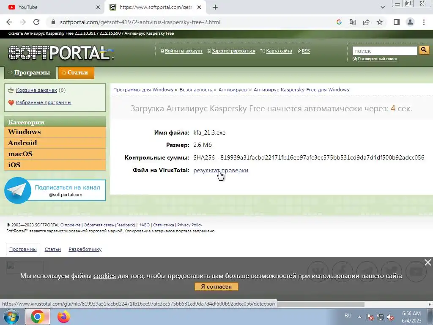Click Программы для Windows breadcrumb
Image resolution: width=433 pixels, height=325 pixels.
[x=143, y=90]
